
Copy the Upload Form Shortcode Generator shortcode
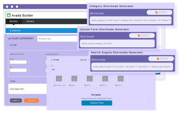tap(142, 36)
